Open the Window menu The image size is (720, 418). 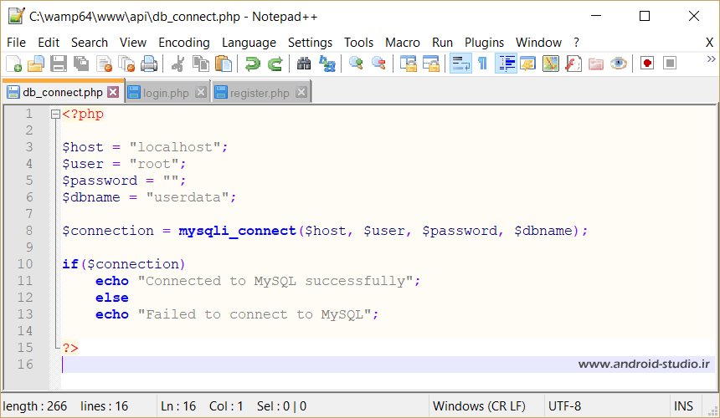[538, 43]
